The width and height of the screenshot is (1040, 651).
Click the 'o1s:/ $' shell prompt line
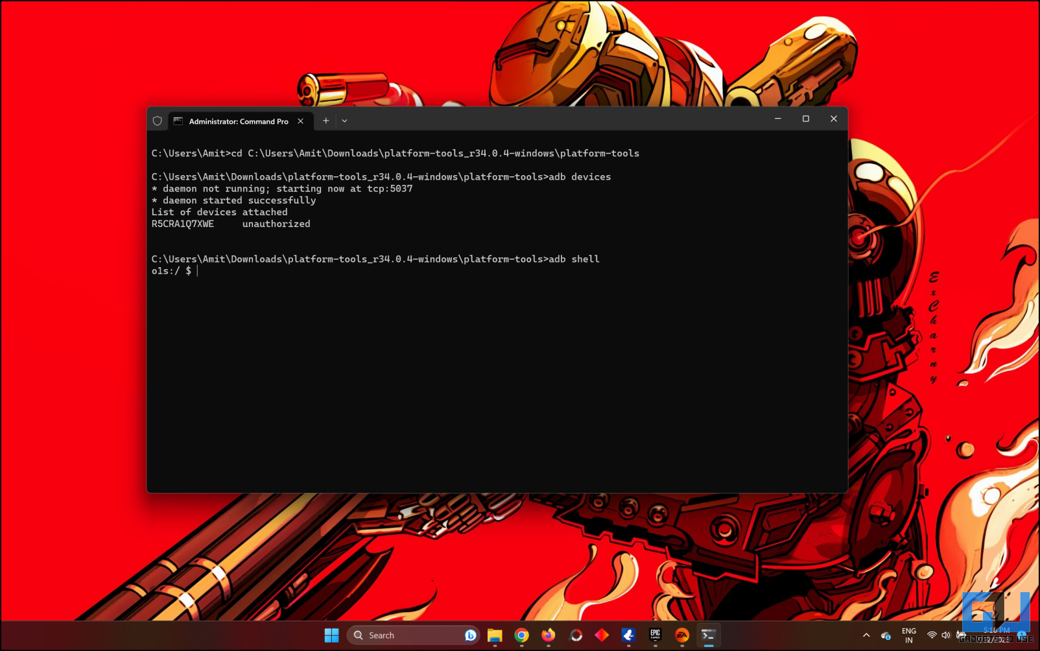point(171,270)
